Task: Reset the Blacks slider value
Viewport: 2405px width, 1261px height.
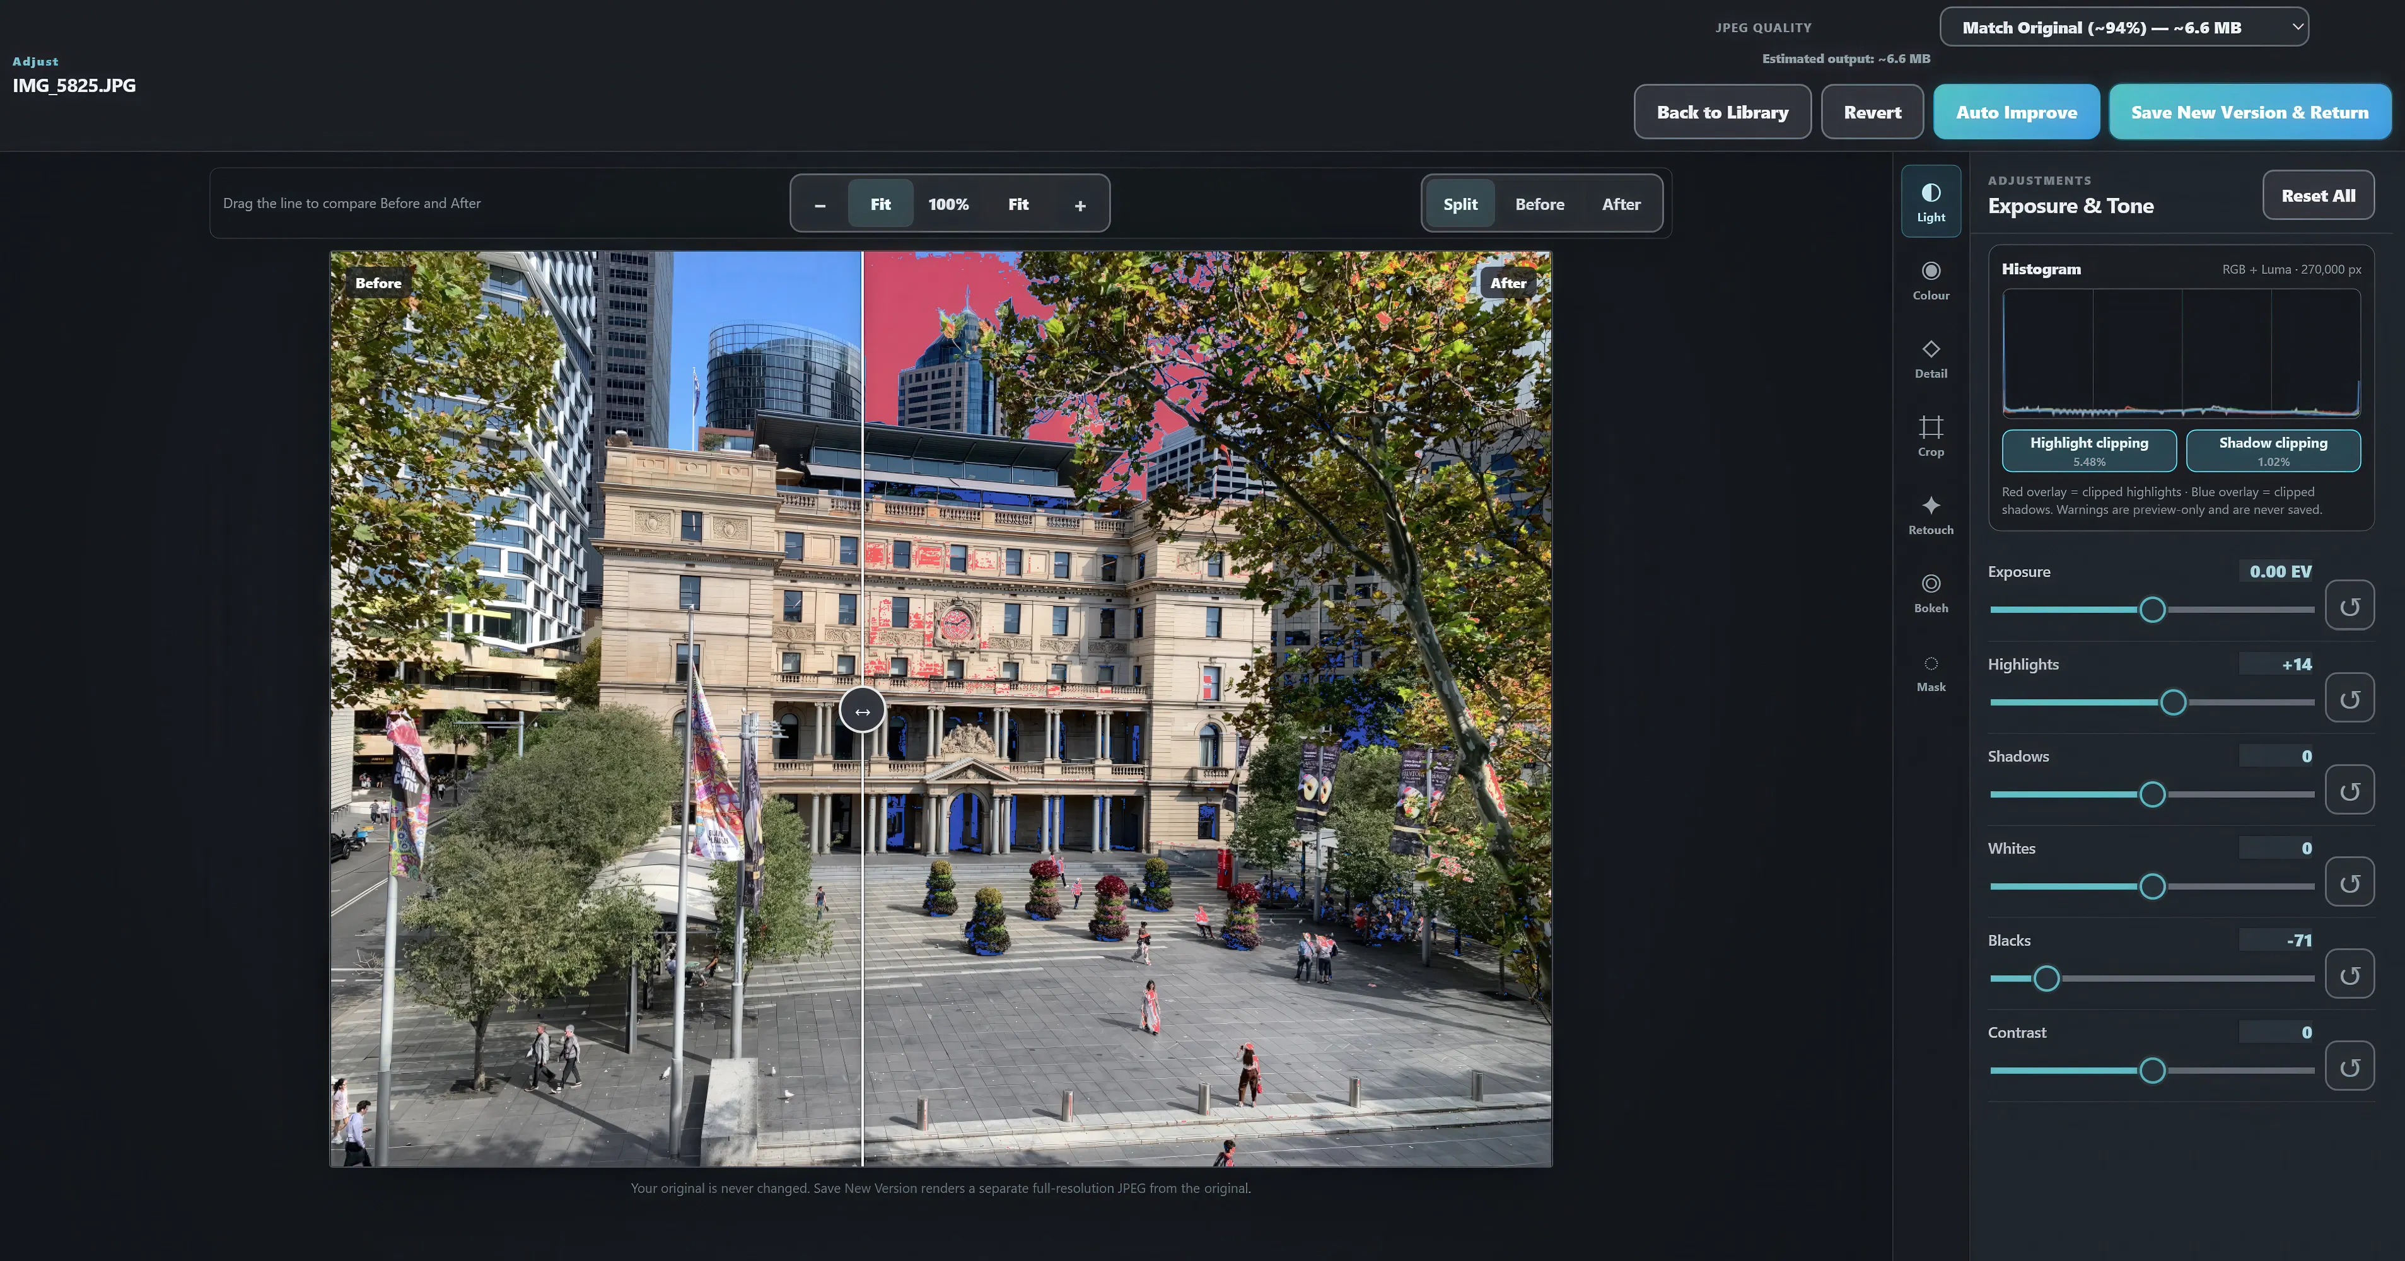Action: 2349,975
